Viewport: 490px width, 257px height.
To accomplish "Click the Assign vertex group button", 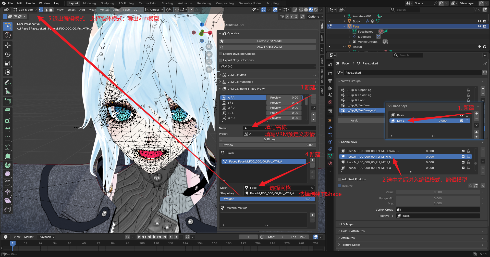I will click(356, 120).
